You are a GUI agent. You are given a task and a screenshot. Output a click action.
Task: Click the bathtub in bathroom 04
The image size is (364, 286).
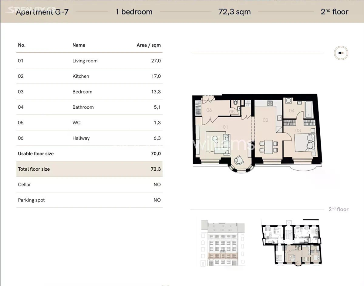point(308,109)
